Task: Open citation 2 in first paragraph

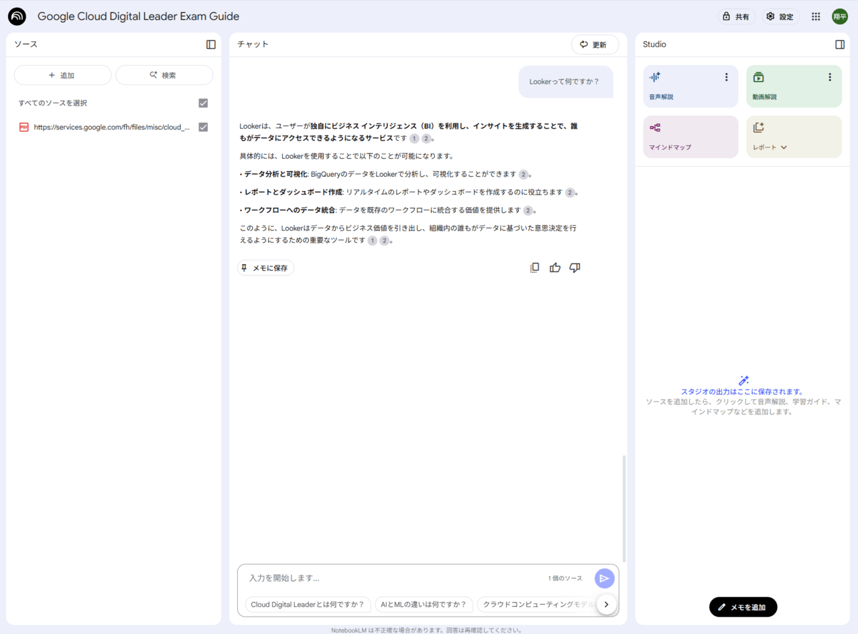Action: (426, 139)
